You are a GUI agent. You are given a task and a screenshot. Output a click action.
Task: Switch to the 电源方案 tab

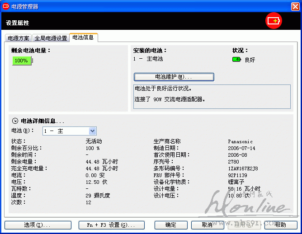click(19, 38)
